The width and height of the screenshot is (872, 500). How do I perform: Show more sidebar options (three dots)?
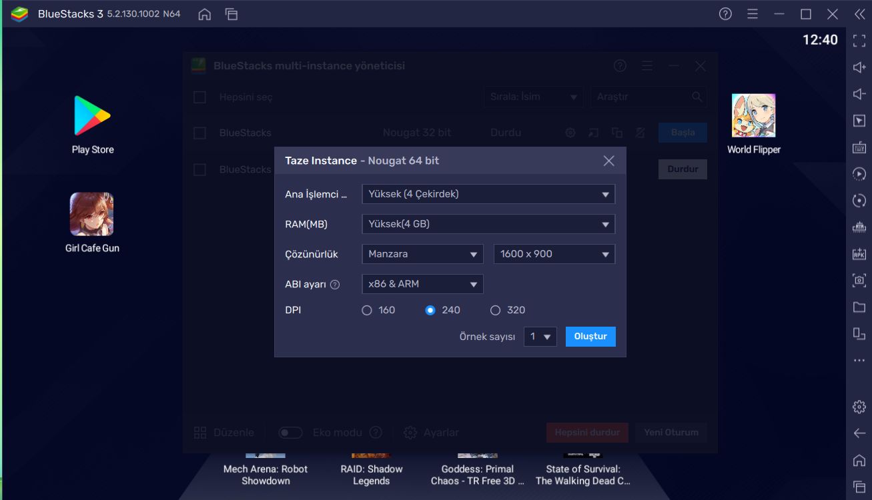(859, 361)
